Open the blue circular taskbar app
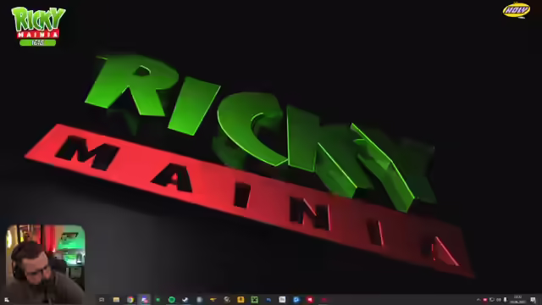 (x=296, y=300)
